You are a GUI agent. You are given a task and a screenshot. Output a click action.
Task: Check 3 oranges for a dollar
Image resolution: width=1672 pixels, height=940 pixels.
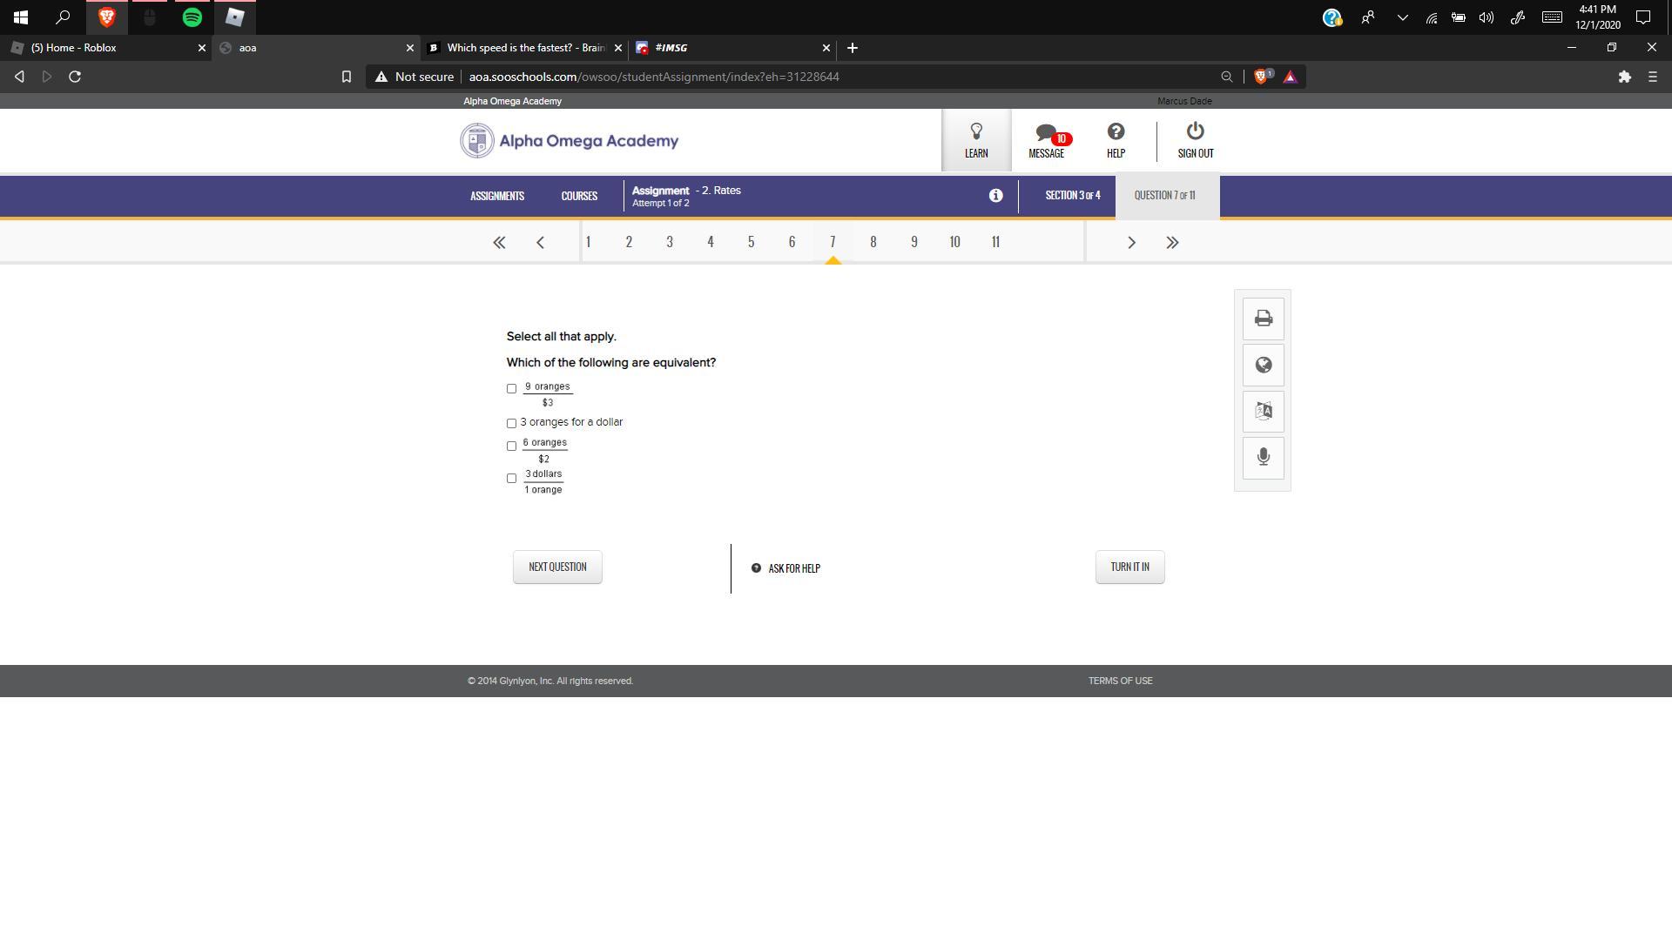pos(512,423)
